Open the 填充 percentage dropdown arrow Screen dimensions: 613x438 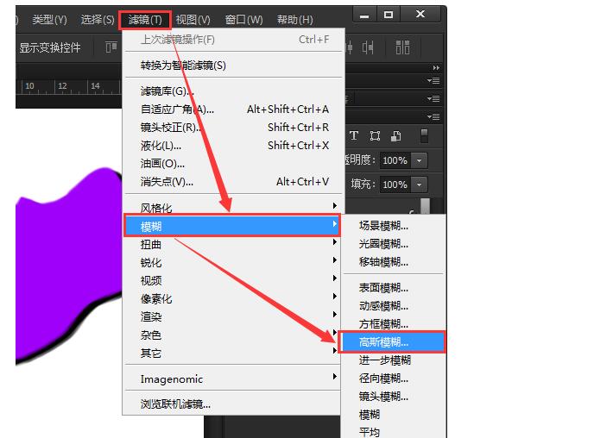point(419,185)
